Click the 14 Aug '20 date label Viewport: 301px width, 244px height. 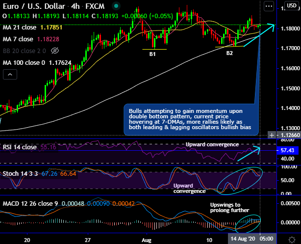coord(243,239)
